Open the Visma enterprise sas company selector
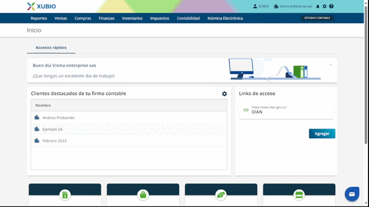 point(293,6)
